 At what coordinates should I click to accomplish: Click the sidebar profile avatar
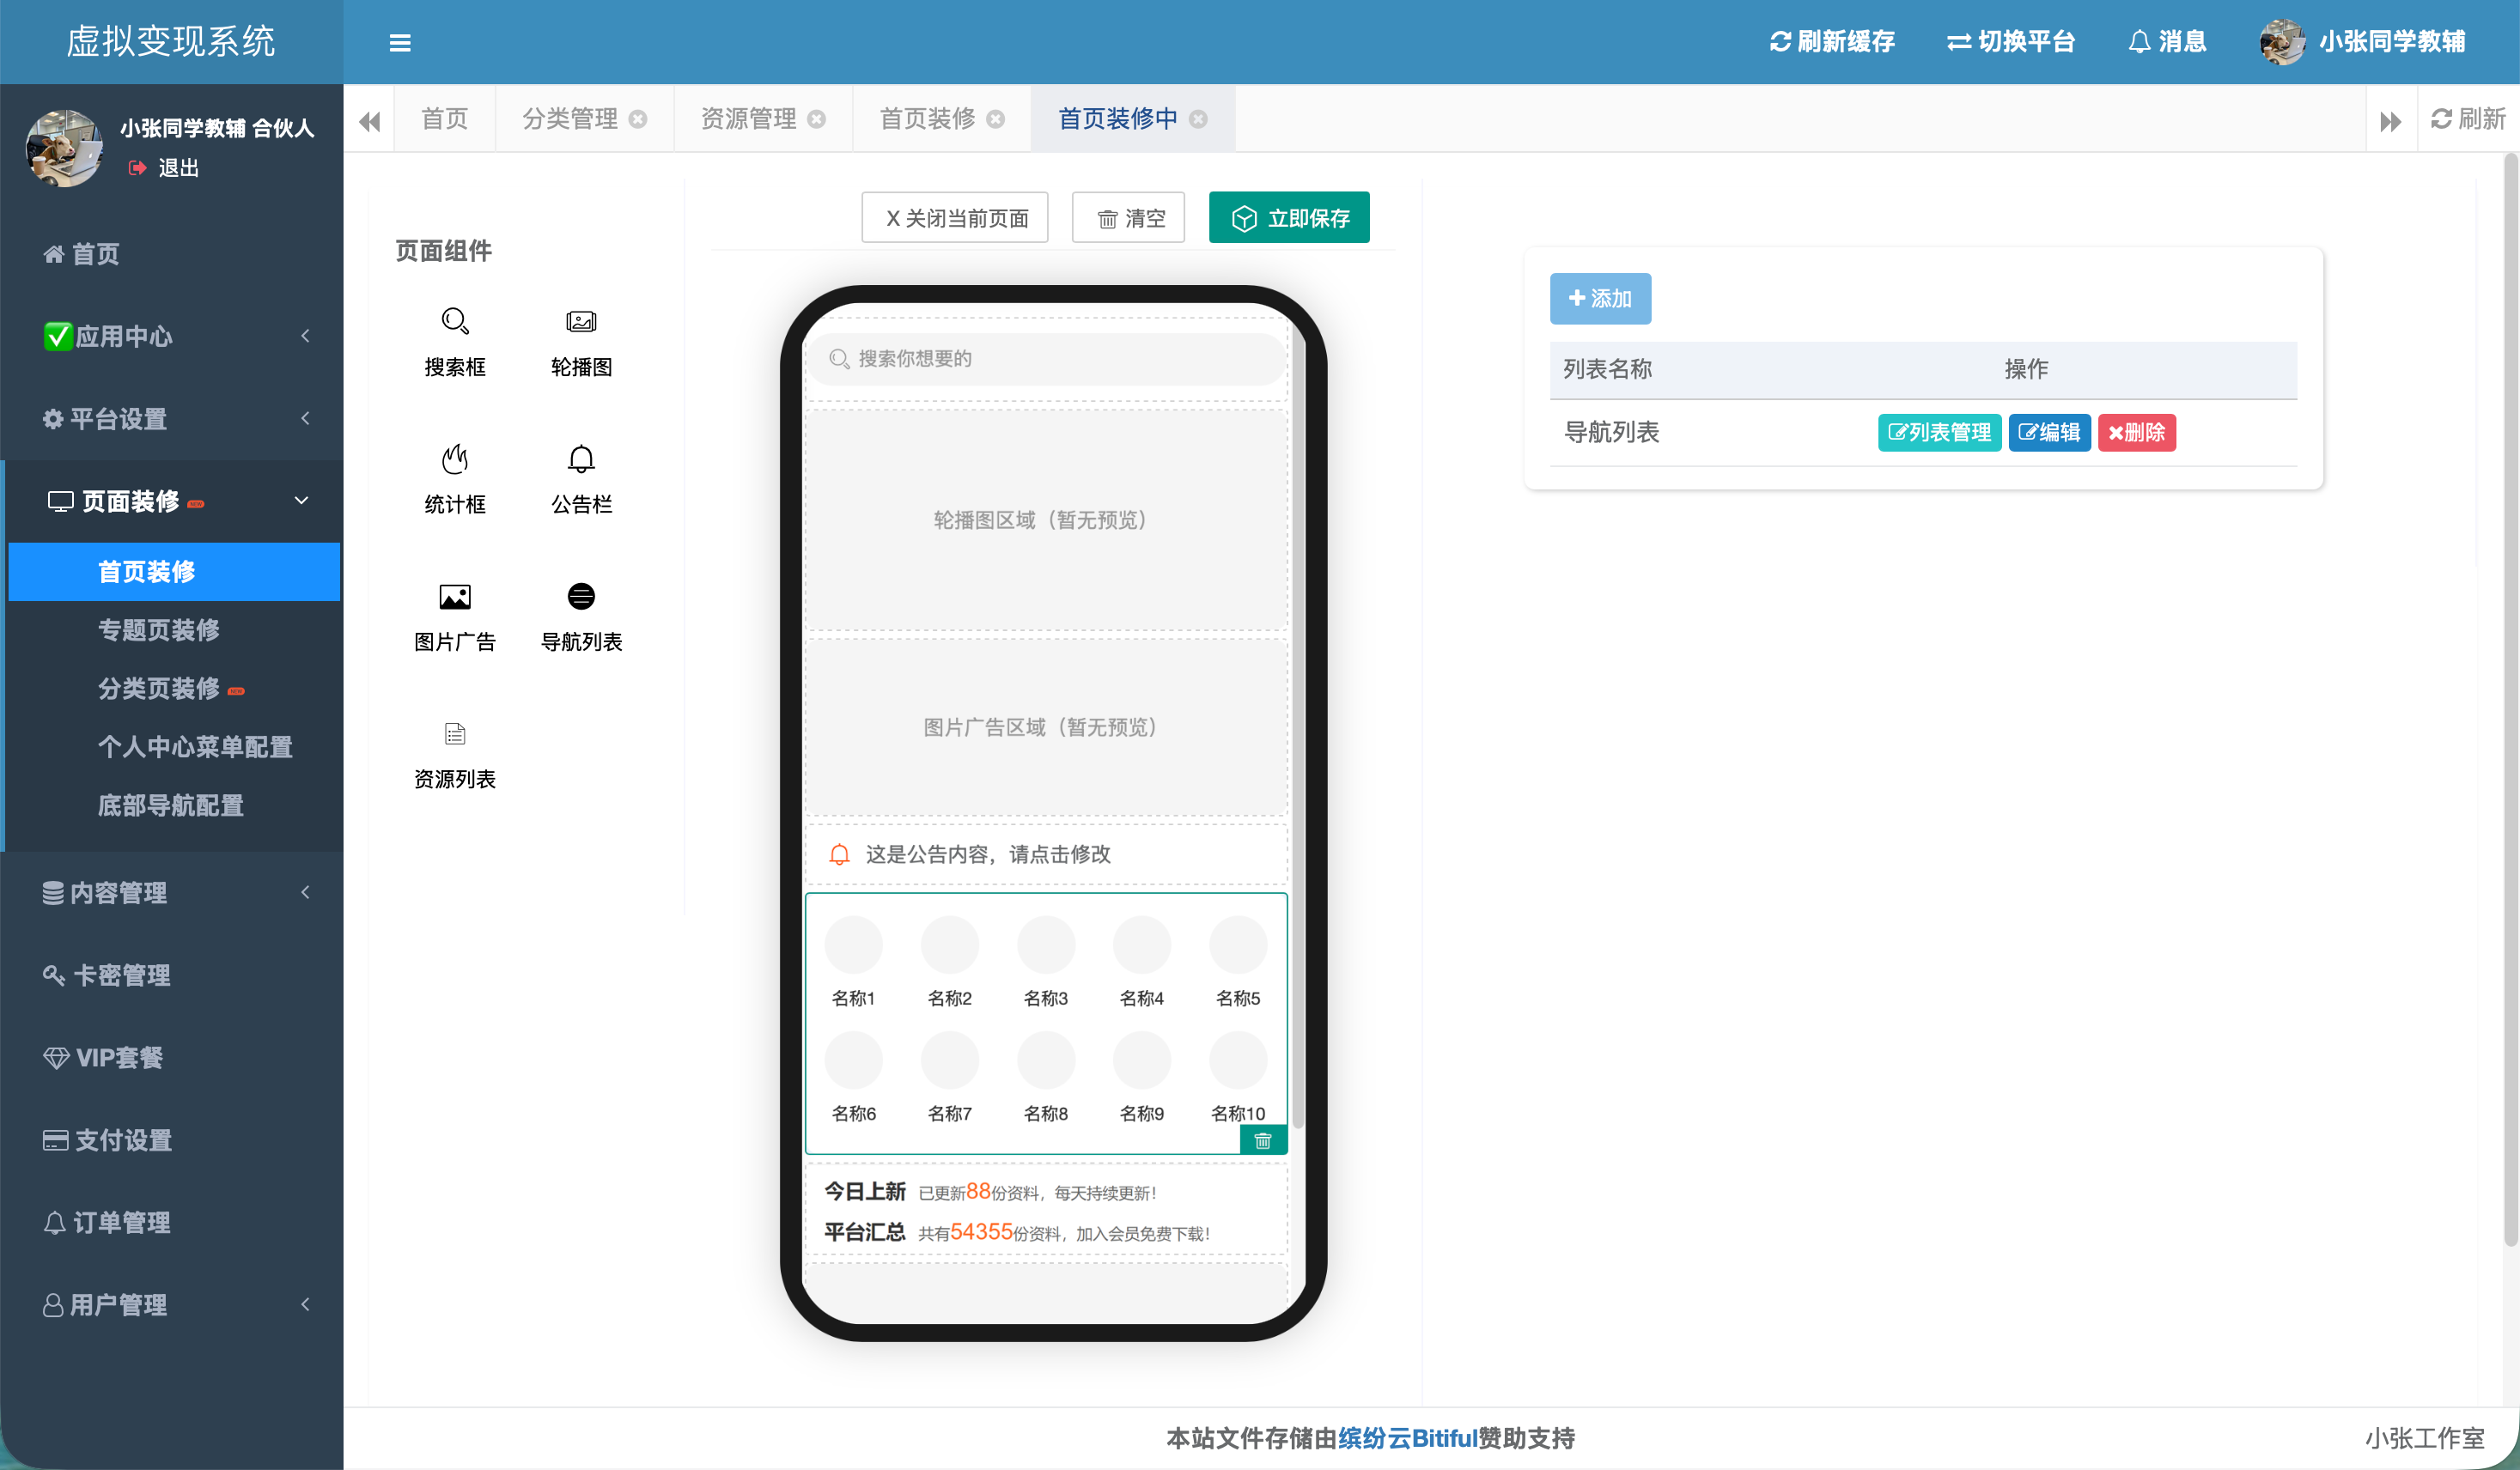click(x=64, y=148)
